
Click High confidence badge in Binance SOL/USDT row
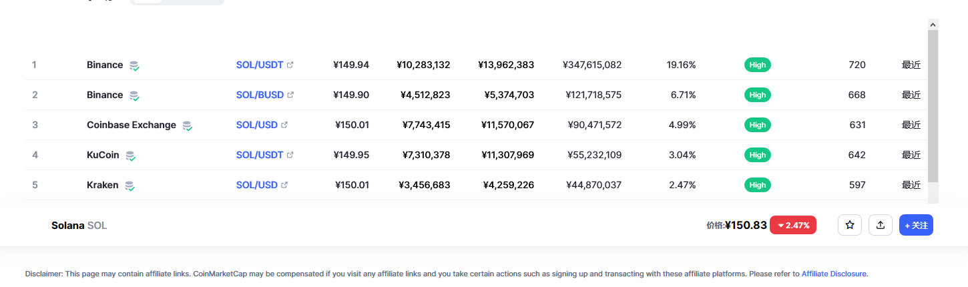point(758,65)
